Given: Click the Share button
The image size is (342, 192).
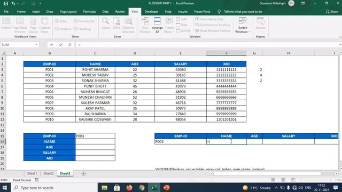Looking at the screenshot, I should tap(331, 12).
